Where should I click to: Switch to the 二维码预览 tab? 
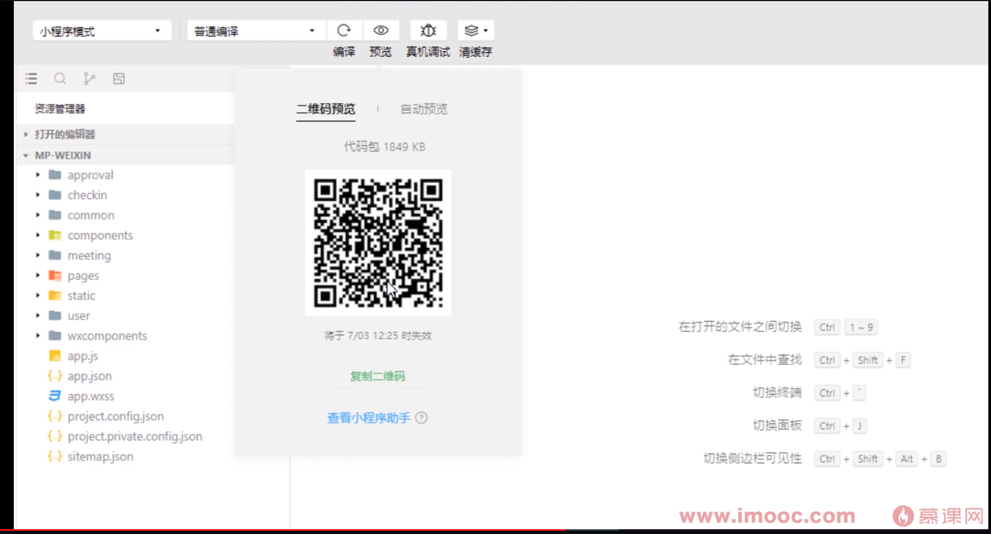[326, 109]
